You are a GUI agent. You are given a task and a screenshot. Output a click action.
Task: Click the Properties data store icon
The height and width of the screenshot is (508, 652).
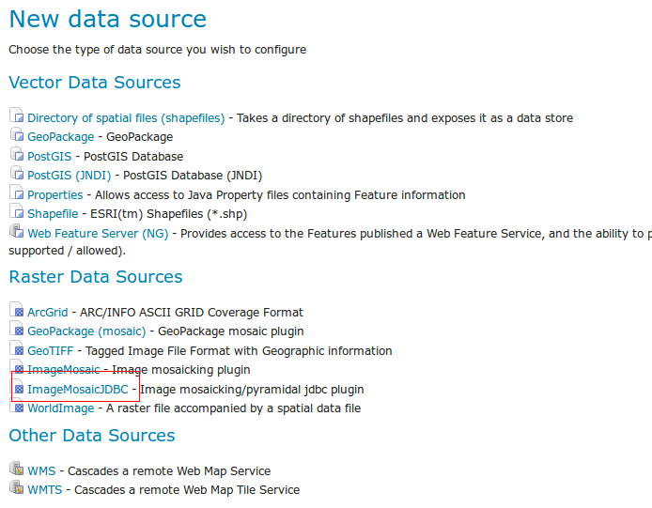[x=17, y=192]
